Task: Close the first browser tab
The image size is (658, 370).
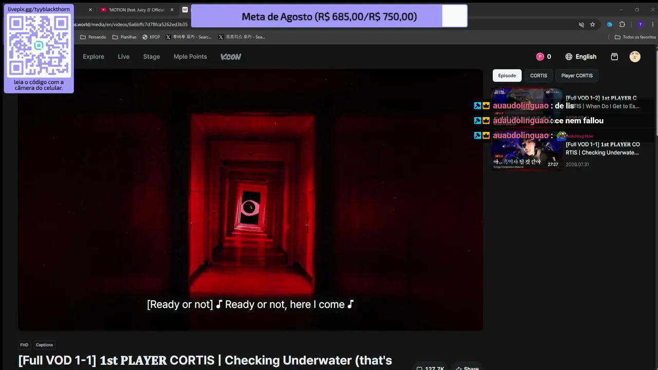Action: (x=90, y=10)
